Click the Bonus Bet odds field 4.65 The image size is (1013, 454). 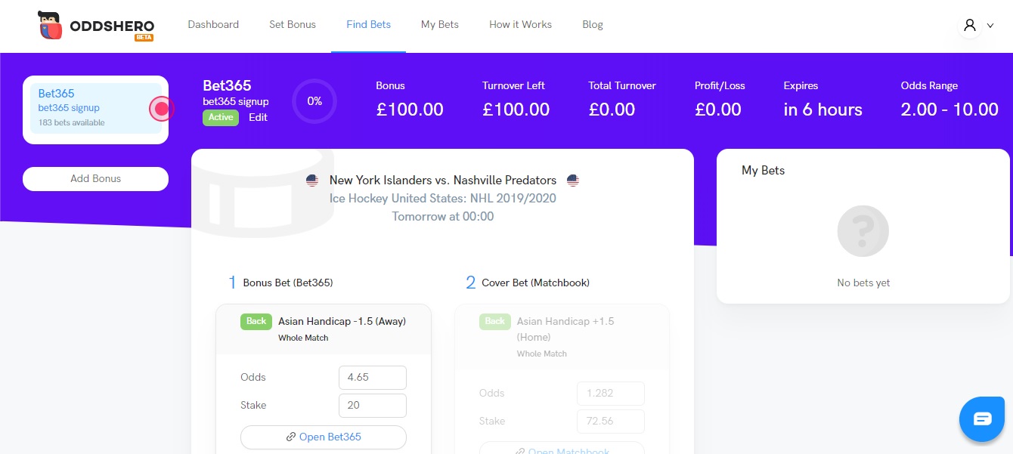click(373, 377)
